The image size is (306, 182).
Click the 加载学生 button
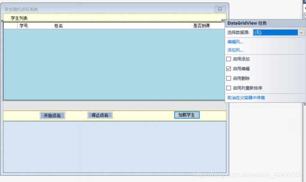pyautogui.click(x=187, y=115)
